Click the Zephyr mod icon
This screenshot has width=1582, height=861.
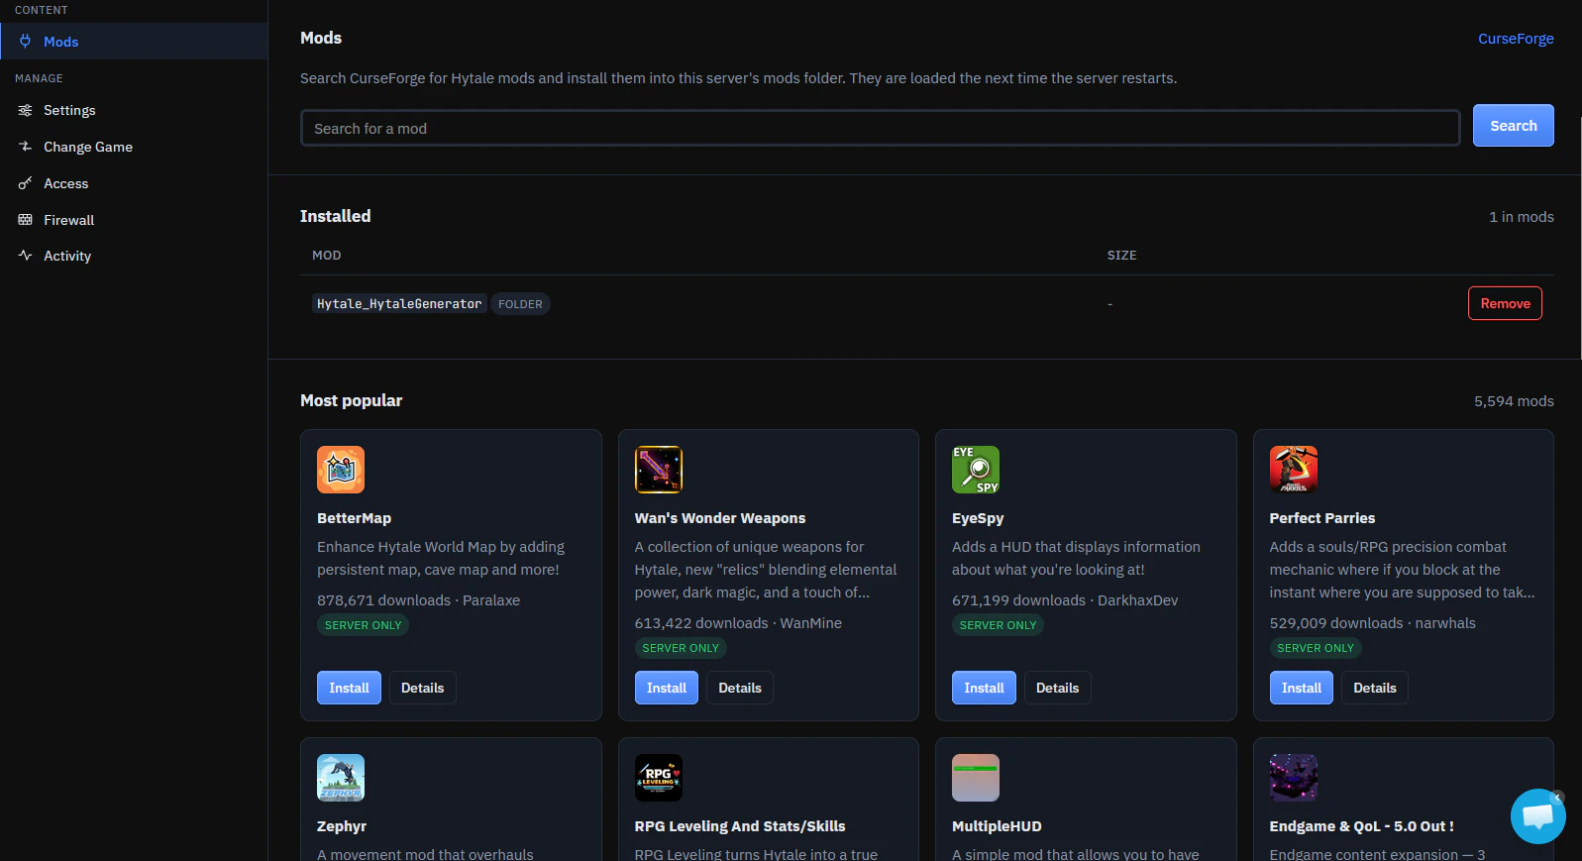341,778
